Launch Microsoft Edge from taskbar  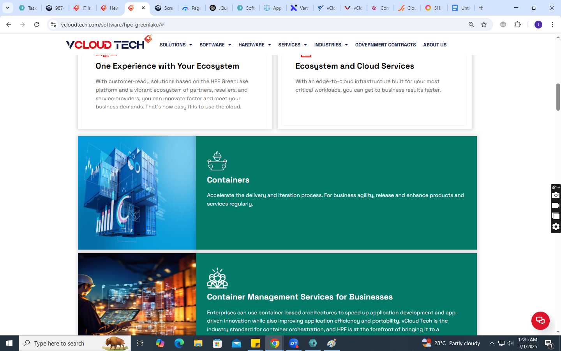pyautogui.click(x=179, y=343)
